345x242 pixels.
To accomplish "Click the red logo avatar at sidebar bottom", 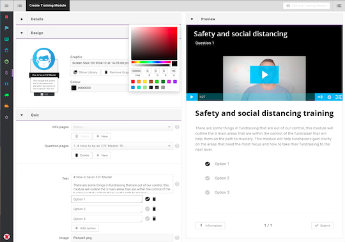I will pos(6,236).
